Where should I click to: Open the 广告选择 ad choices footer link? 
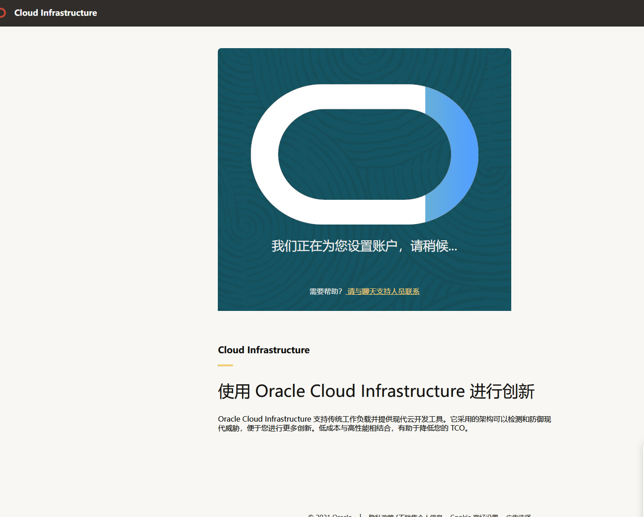pos(518,515)
